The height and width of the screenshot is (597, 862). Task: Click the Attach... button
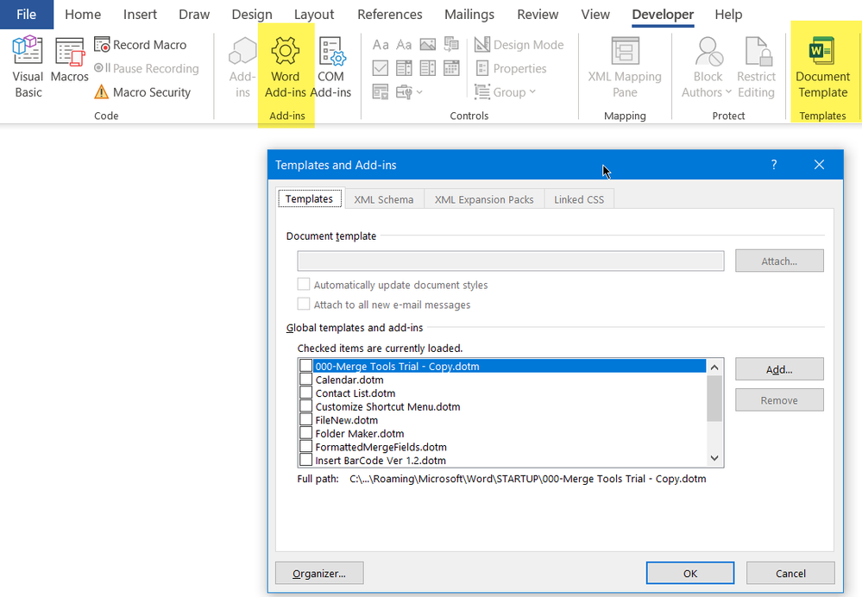pyautogui.click(x=779, y=261)
